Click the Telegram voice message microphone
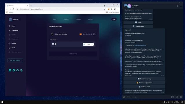185x104 pixels. click(181, 97)
